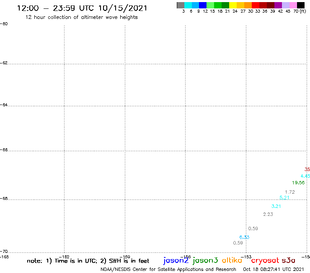Click the pure blue swatch in the scale
Image resolution: width=310 pixels, height=273 pixels.
tap(203, 5)
